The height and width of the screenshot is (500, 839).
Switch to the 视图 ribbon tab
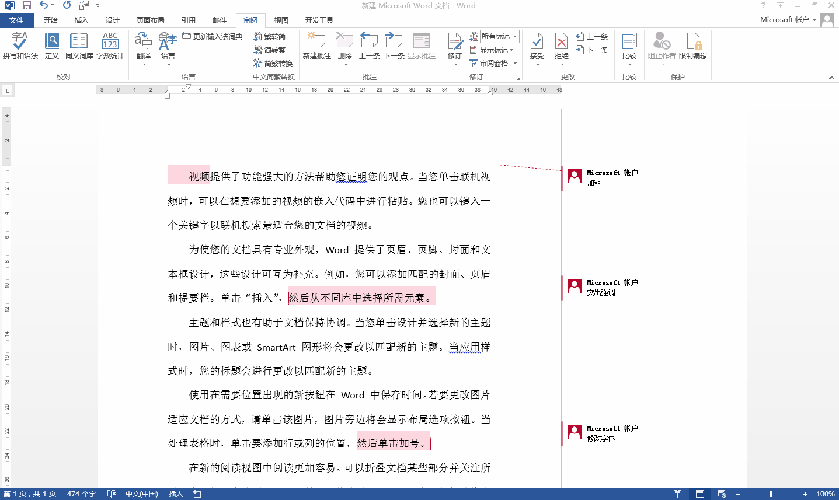click(x=280, y=19)
